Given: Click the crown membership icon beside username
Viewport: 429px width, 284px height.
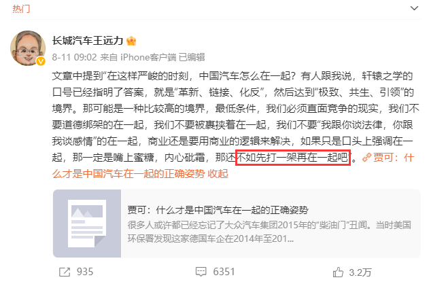Looking at the screenshot, I should point(131,41).
